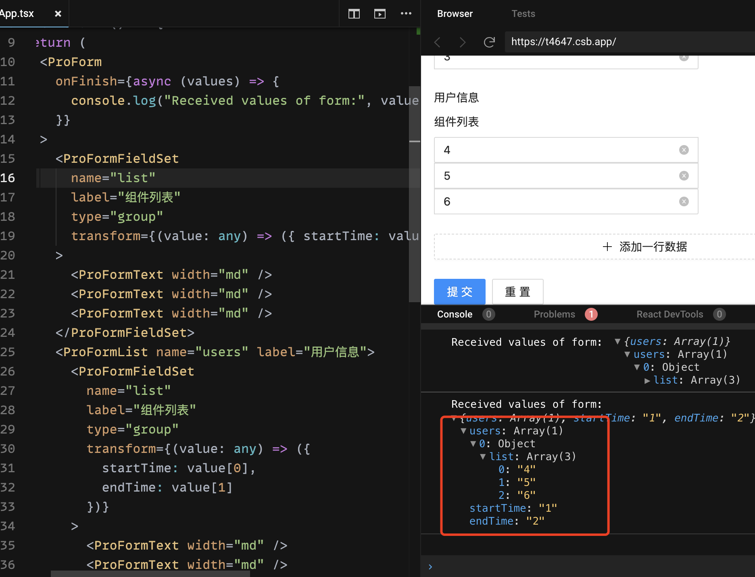The image size is (755, 577).
Task: Click the split editor layout icon
Action: click(x=354, y=13)
